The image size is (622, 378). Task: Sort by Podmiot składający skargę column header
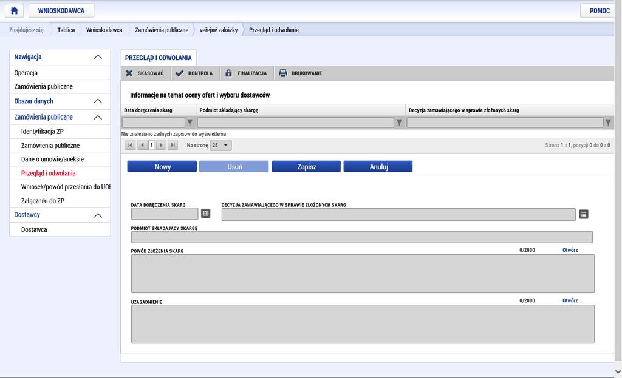coord(229,110)
